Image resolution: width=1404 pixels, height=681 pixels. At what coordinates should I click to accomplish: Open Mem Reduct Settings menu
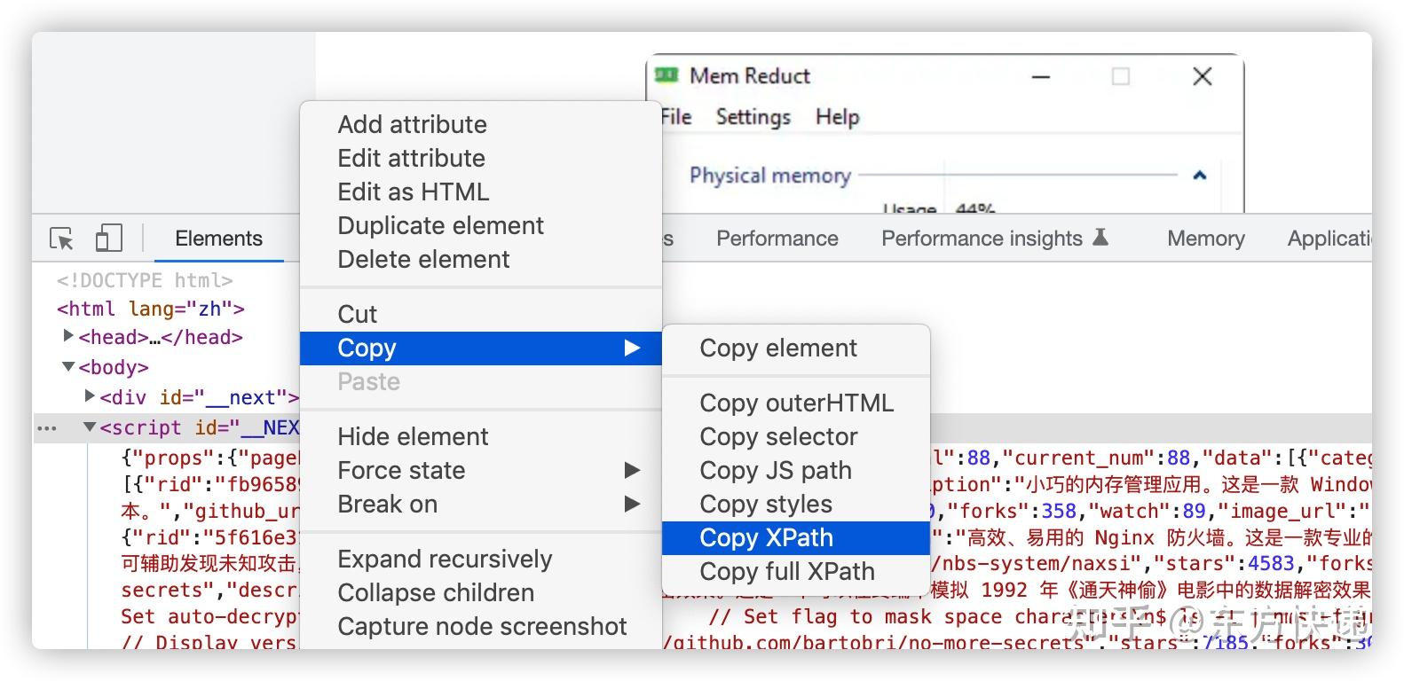pos(753,117)
